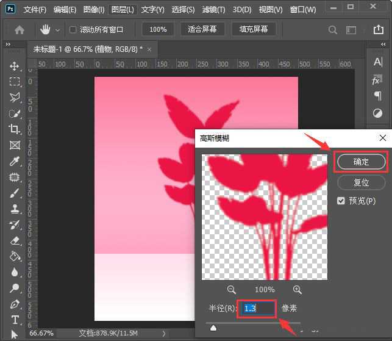
Task: Open the Styles fx panel icon
Action: (377, 80)
